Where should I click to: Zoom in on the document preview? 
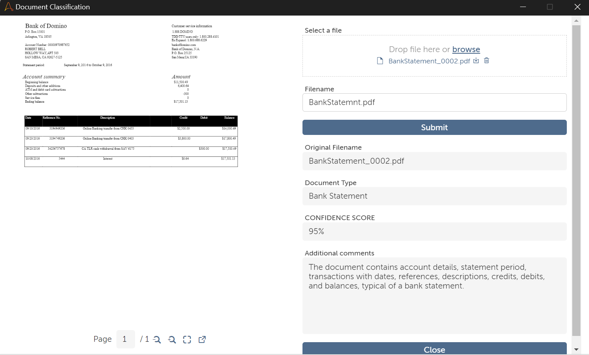[x=172, y=339]
